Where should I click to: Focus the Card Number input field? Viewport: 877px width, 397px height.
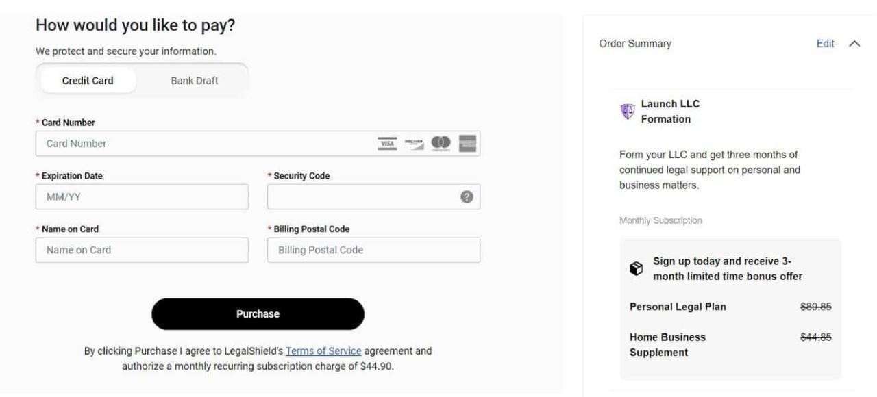pos(206,144)
